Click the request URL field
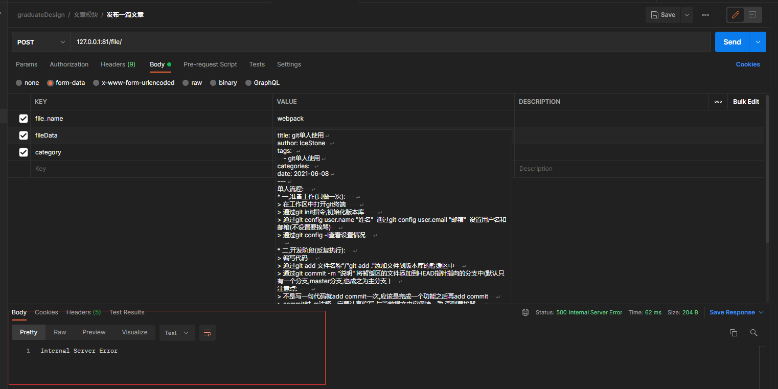The width and height of the screenshot is (778, 389). pos(391,42)
